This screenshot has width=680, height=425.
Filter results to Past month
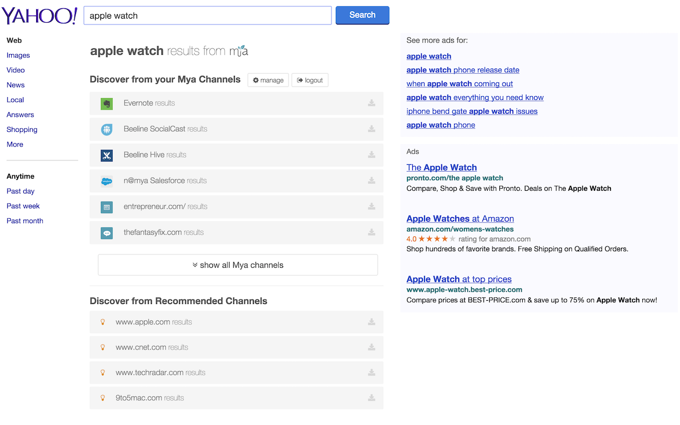pos(25,221)
